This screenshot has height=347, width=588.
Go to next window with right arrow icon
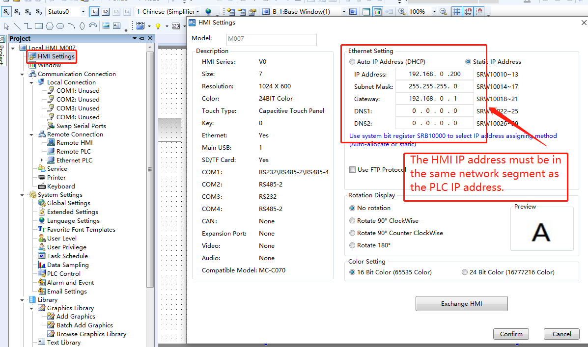(x=353, y=11)
